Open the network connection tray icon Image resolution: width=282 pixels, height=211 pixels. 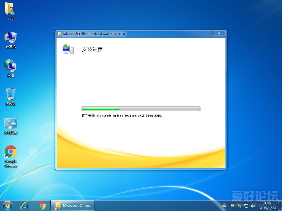click(246, 206)
